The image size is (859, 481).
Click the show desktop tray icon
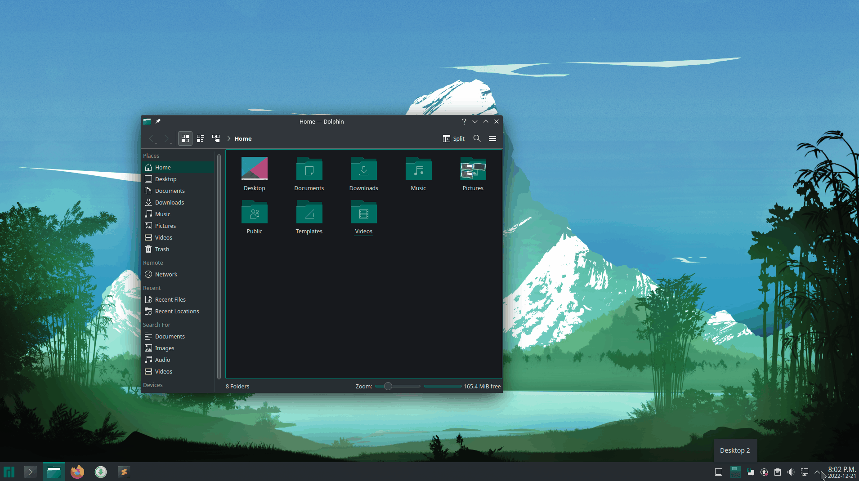click(x=719, y=472)
